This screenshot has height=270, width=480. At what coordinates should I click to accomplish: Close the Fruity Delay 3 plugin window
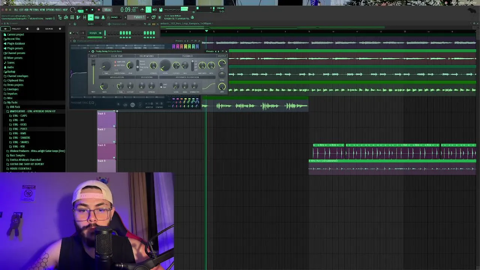coord(226,51)
